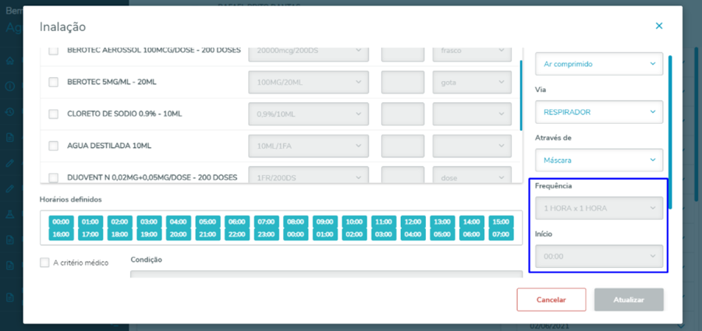
Task: Select the 10:00 scheduled time chip
Action: 354,222
